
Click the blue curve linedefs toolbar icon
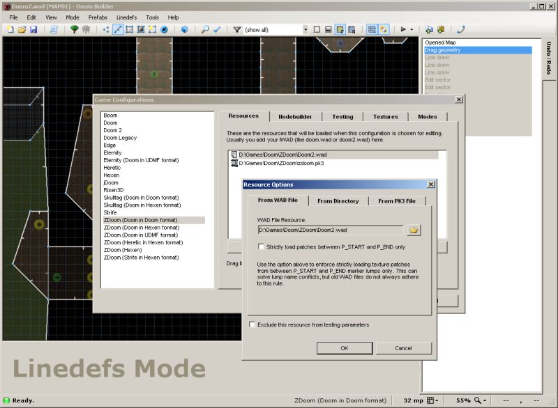461,30
